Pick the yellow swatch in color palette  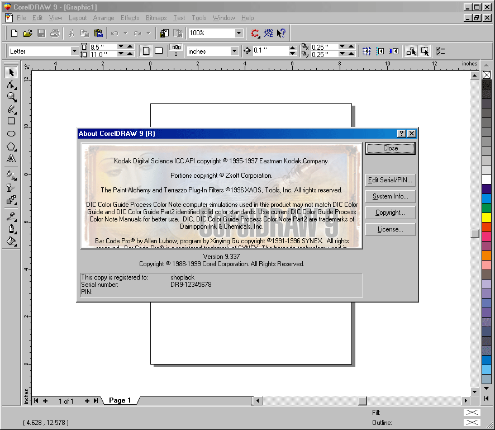pyautogui.click(x=487, y=217)
